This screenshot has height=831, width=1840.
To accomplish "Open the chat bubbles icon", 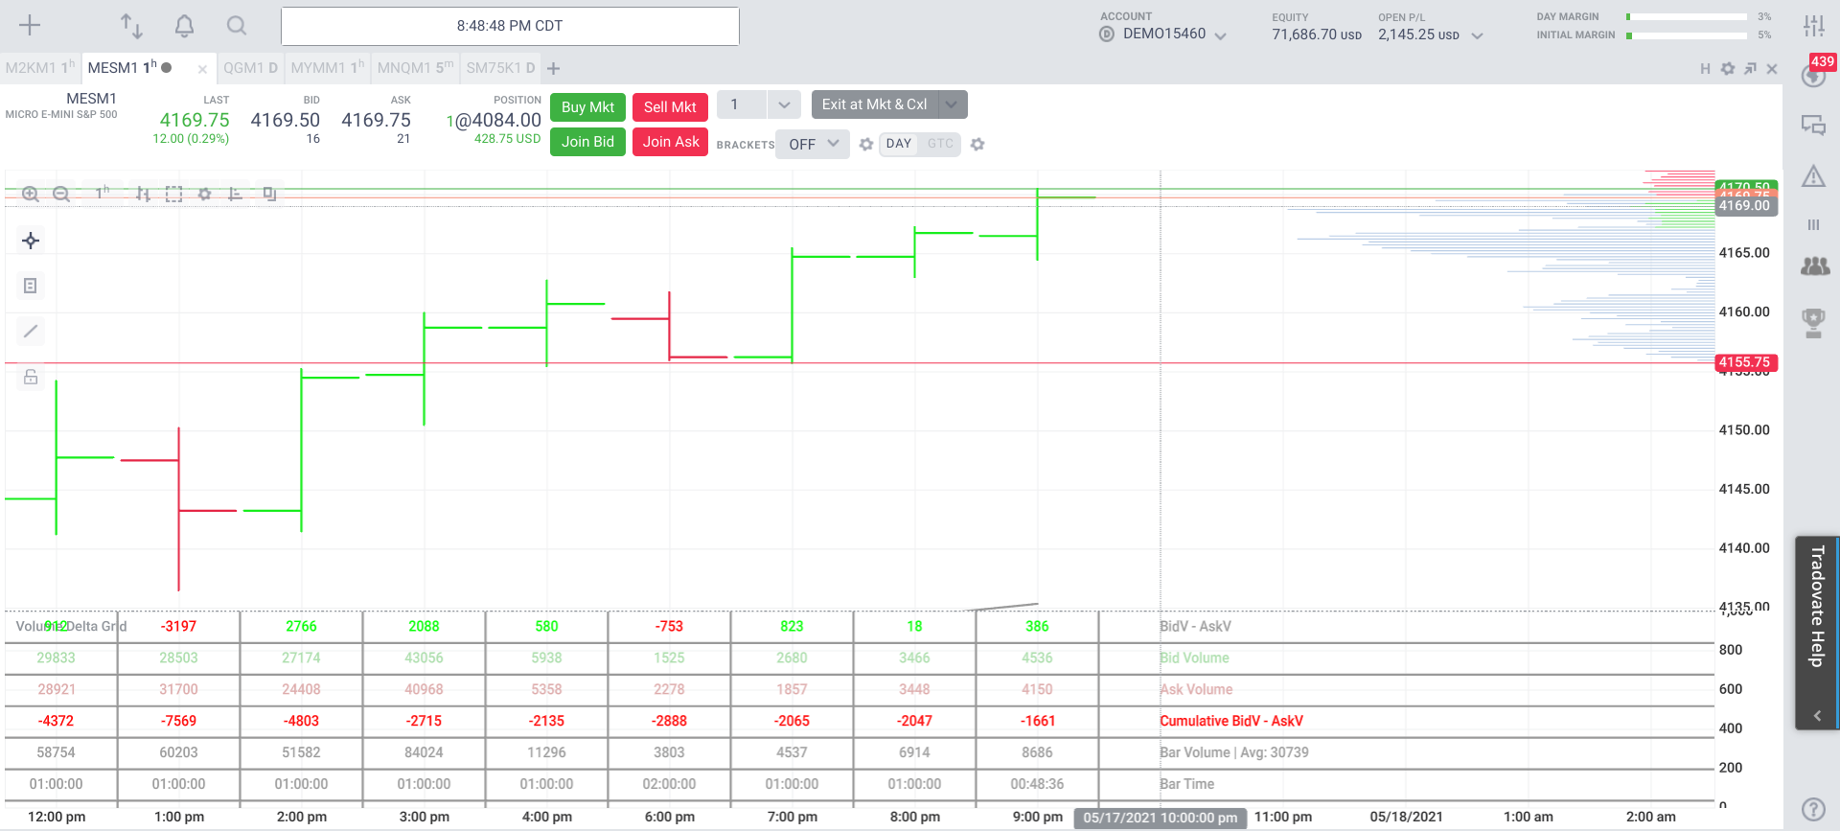I will 1813,125.
